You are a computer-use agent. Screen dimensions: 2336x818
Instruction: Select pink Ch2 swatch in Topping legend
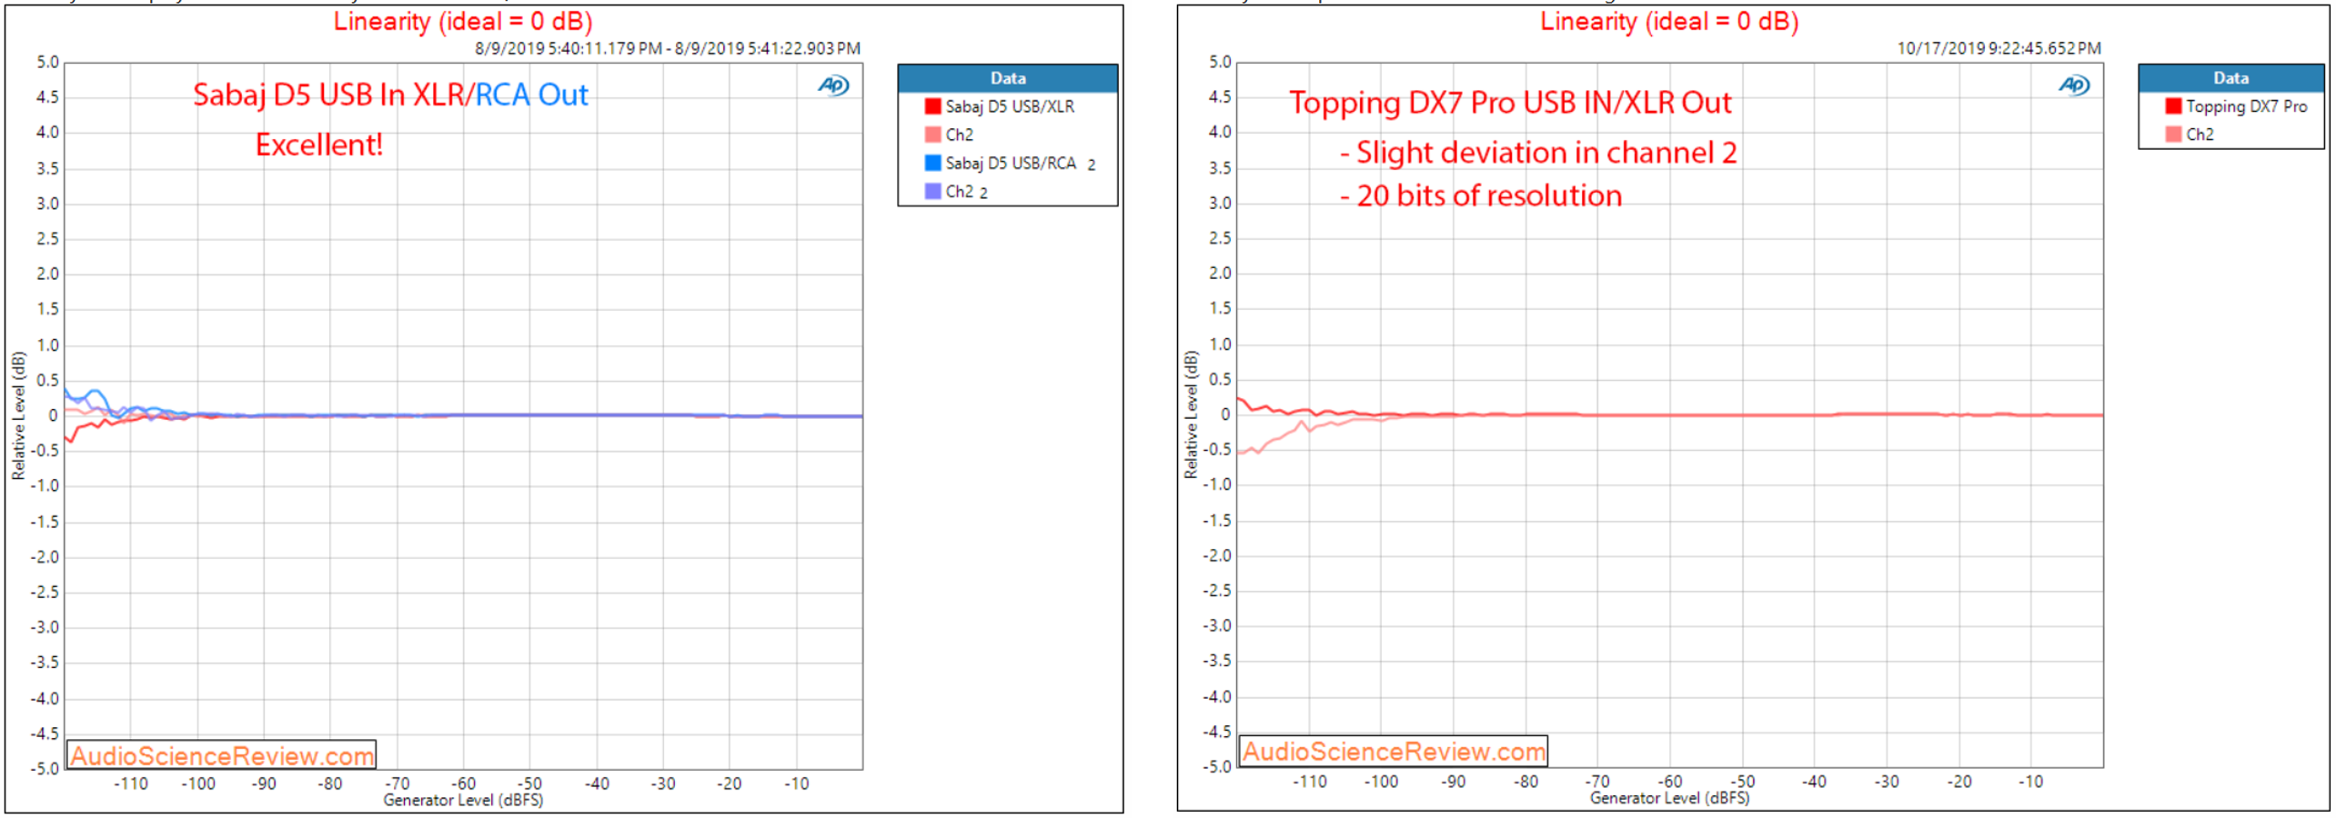2173,135
